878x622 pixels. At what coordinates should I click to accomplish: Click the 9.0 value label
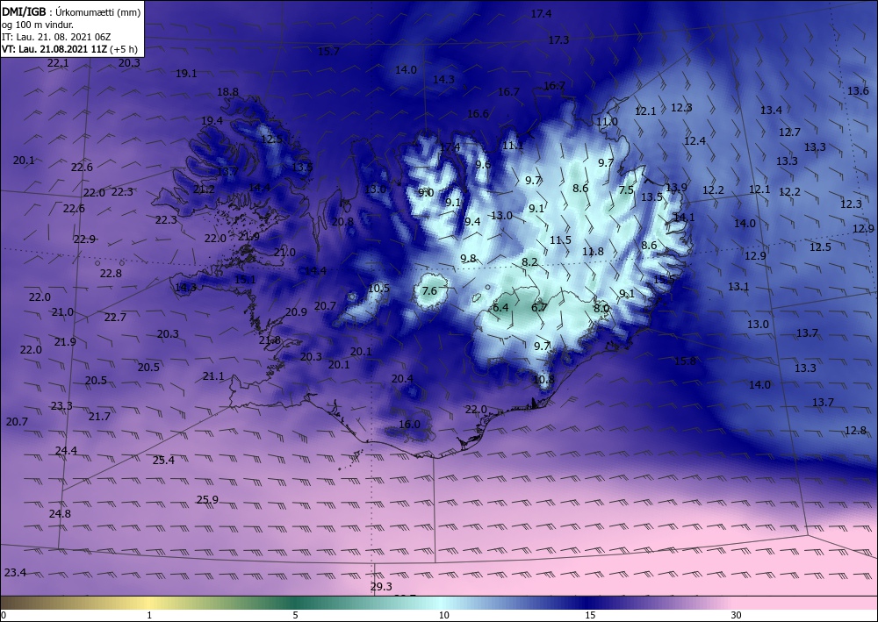(426, 192)
